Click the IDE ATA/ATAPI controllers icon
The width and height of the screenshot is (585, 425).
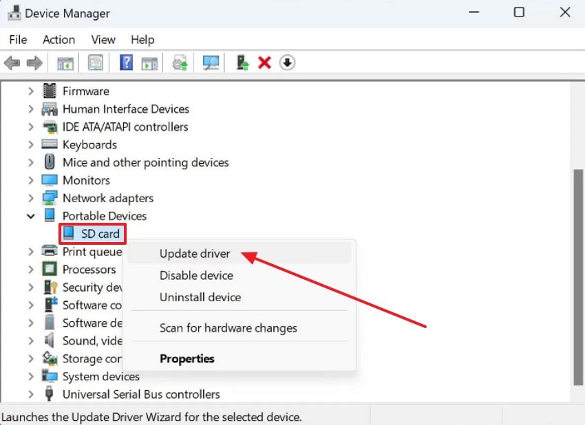pos(50,127)
